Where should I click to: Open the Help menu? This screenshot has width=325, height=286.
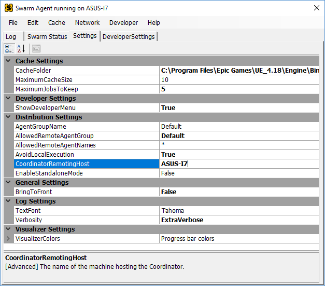pos(153,23)
